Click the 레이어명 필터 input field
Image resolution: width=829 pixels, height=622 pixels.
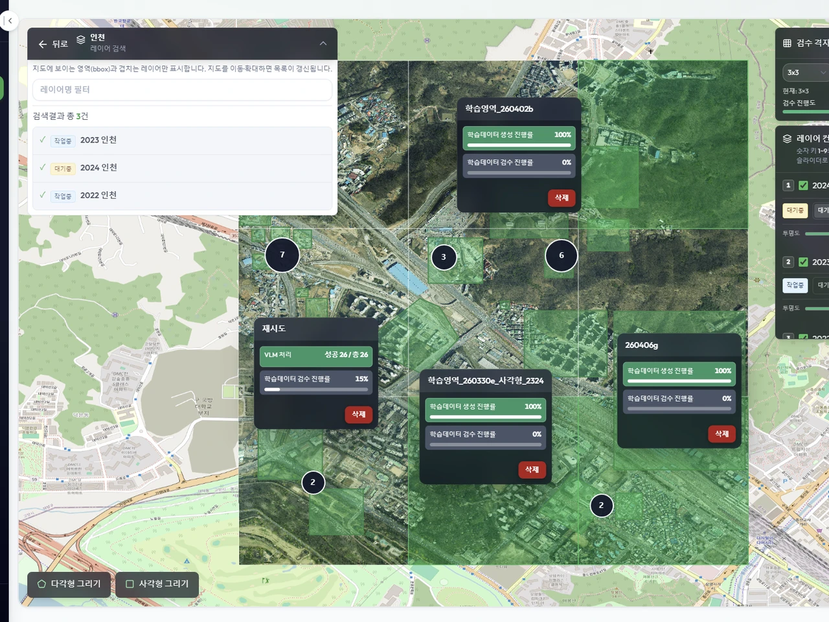(x=182, y=89)
